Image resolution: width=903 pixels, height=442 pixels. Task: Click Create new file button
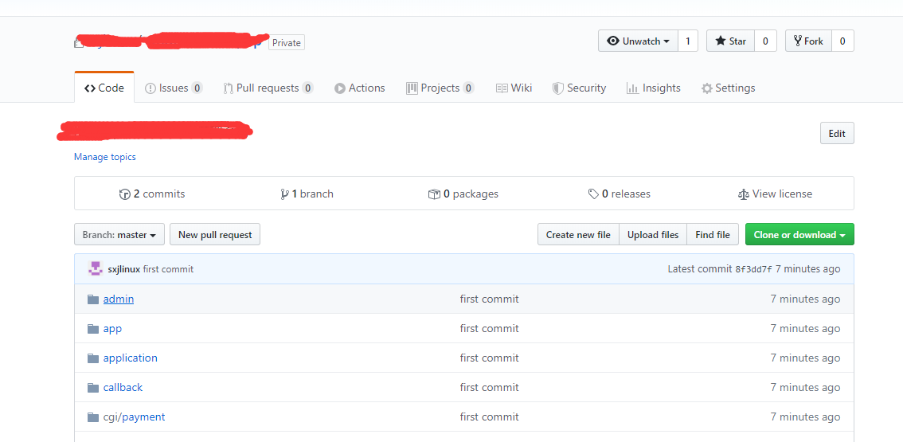pyautogui.click(x=578, y=235)
